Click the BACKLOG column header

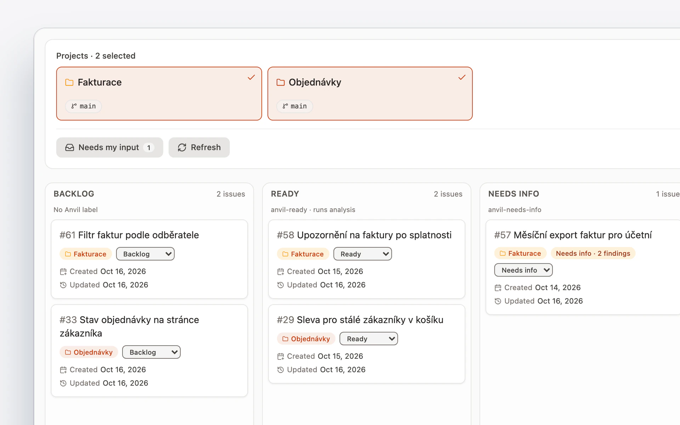(x=74, y=194)
